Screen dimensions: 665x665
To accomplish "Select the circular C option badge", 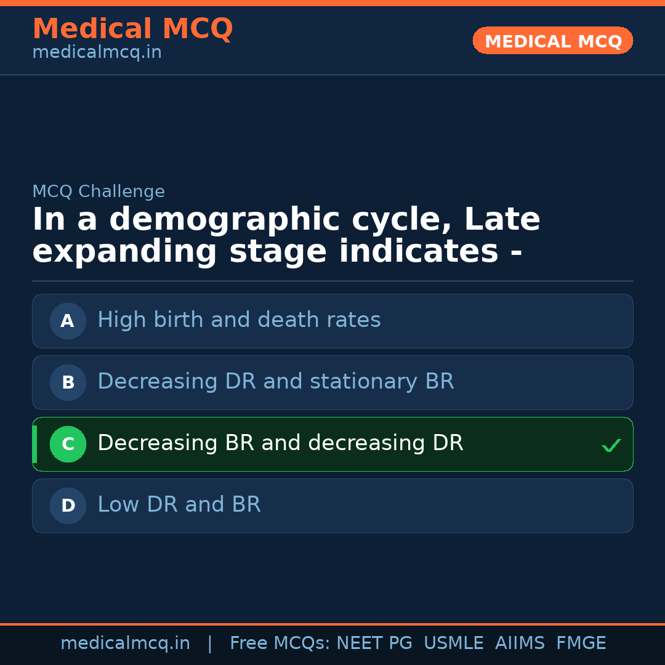I will (68, 444).
